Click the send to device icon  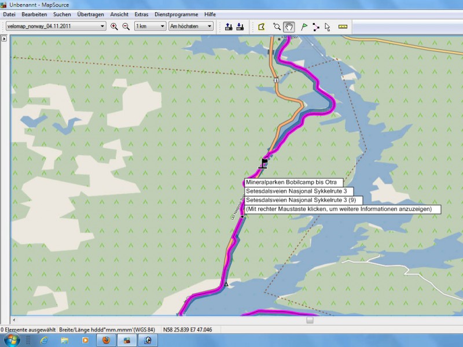(229, 27)
